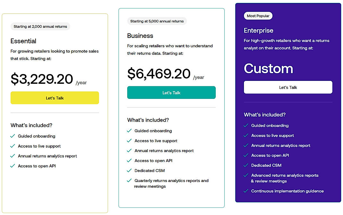Select the checkmark next to Access to open API under Essential
The image size is (343, 215).
pos(13,166)
